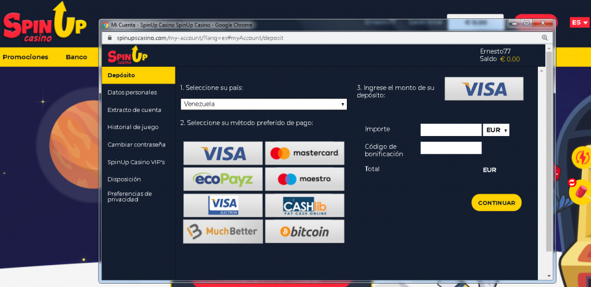Screen dimensions: 591x287
Task: Open Preferencias de privacidad section
Action: coord(129,197)
